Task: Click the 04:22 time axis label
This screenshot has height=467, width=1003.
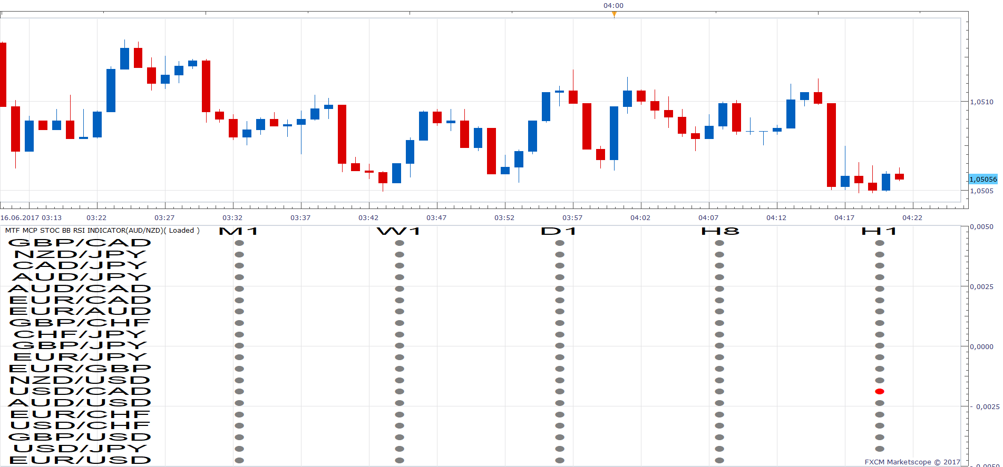Action: tap(912, 217)
